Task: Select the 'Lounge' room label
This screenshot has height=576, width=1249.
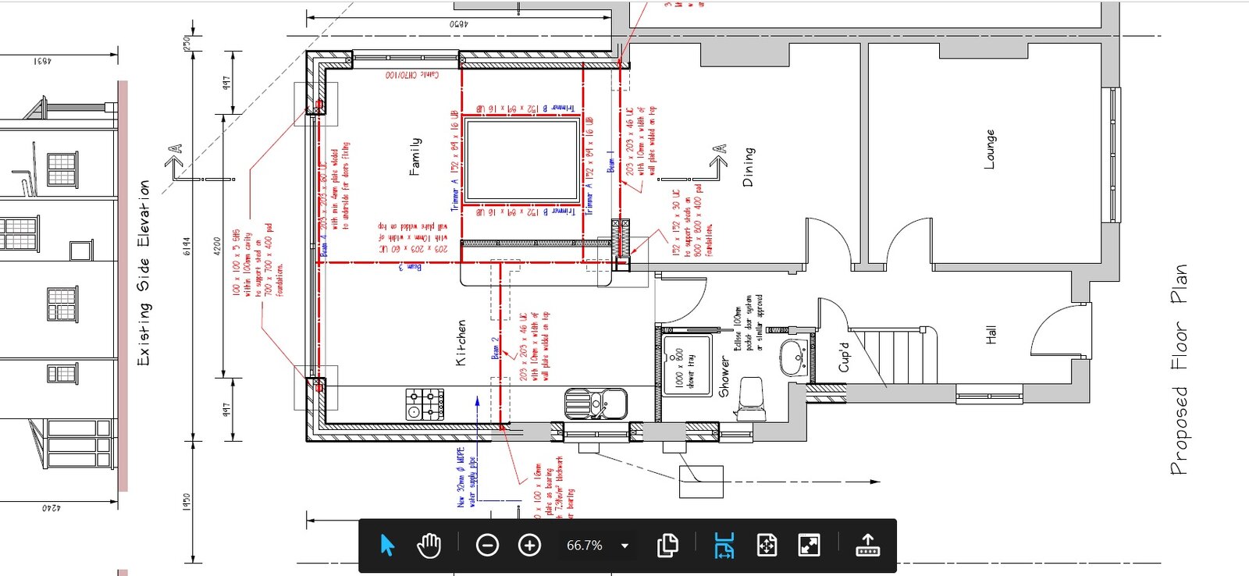Action: click(990, 149)
